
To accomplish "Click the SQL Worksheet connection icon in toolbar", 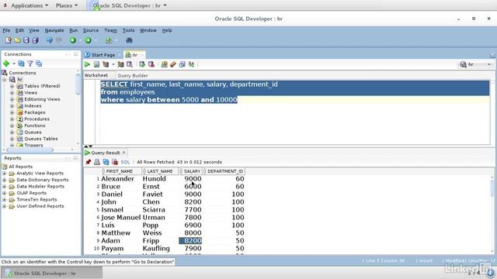I will (109, 40).
